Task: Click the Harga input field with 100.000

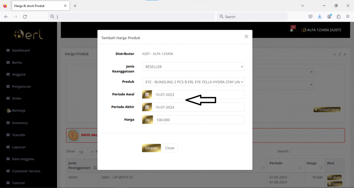Action: pyautogui.click(x=198, y=120)
